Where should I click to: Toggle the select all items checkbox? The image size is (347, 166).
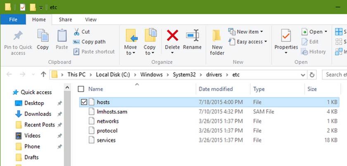[81, 89]
